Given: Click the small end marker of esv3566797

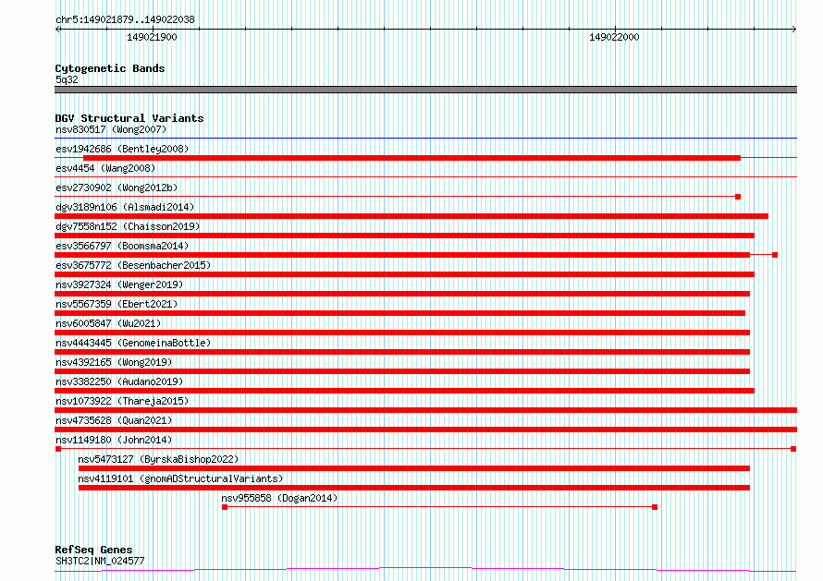Looking at the screenshot, I should click(x=775, y=255).
